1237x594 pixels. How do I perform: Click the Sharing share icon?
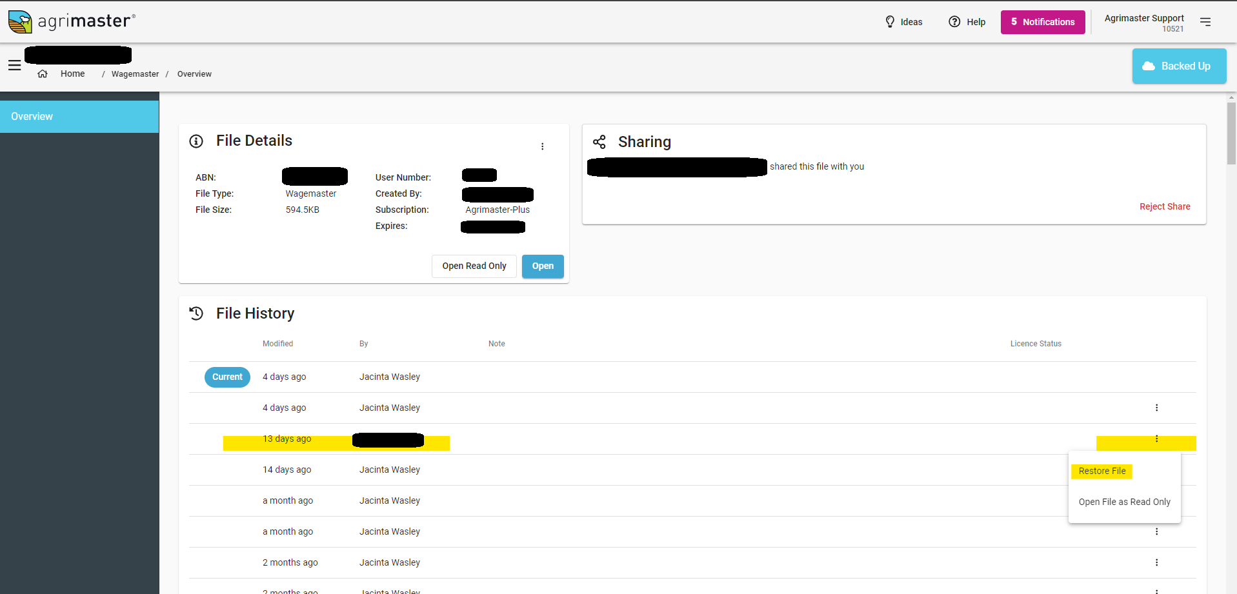599,142
